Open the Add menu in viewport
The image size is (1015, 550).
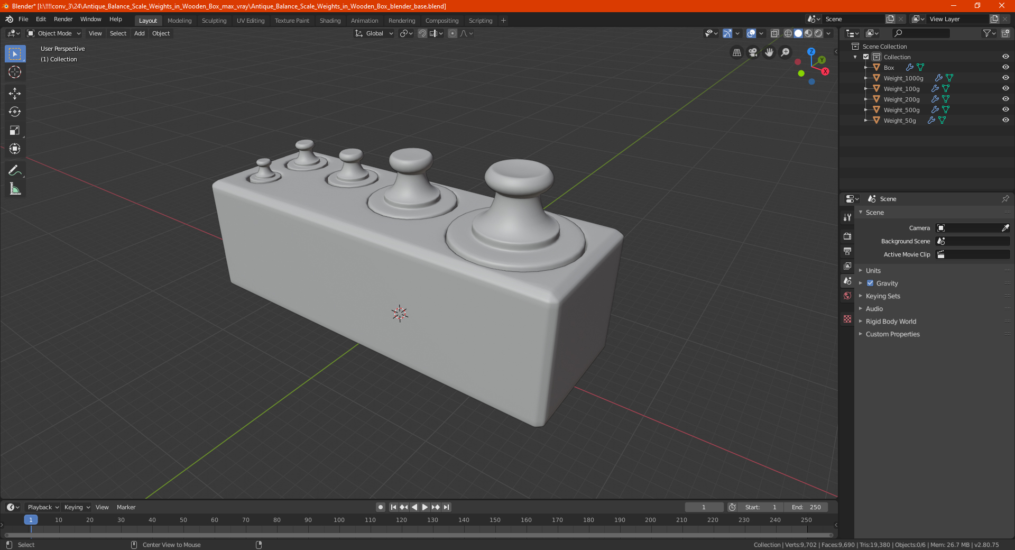[x=139, y=33]
